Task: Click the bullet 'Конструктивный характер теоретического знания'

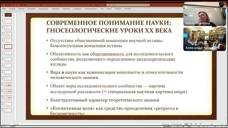Action: click(x=104, y=100)
